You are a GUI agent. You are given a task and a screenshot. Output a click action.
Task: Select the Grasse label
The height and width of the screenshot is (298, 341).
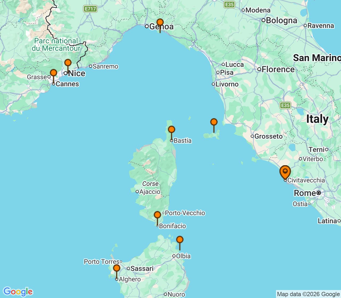(37, 77)
